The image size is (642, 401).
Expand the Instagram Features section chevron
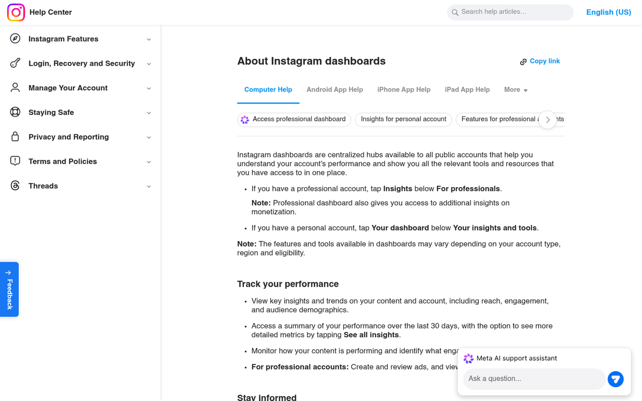(149, 40)
